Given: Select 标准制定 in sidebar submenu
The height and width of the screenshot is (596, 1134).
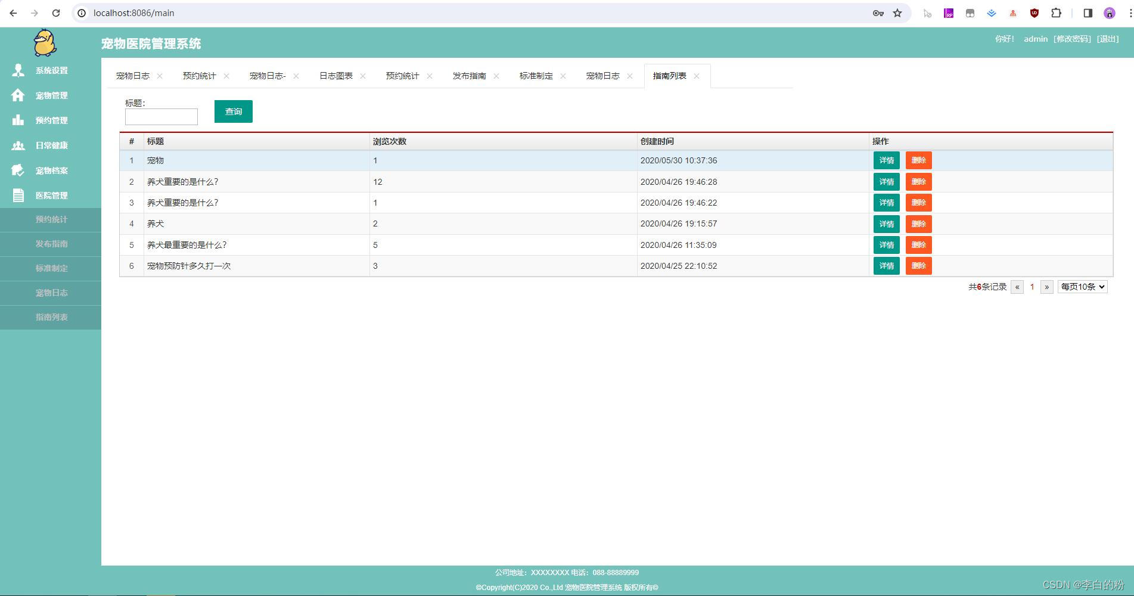Looking at the screenshot, I should coord(51,268).
